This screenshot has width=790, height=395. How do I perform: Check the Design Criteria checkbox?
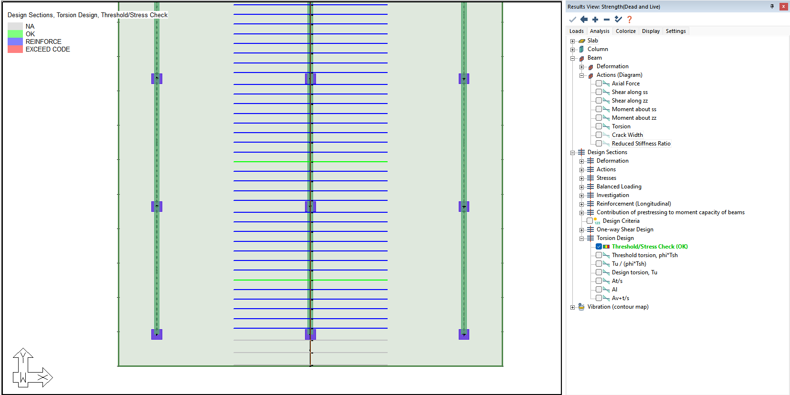click(590, 221)
